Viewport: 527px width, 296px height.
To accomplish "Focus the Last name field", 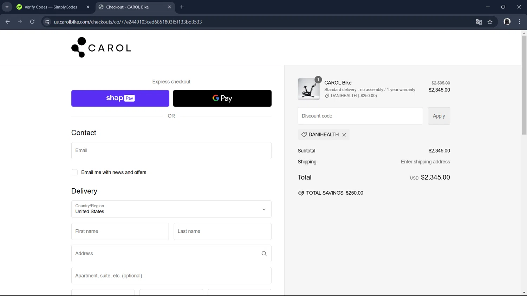I will 223,231.
